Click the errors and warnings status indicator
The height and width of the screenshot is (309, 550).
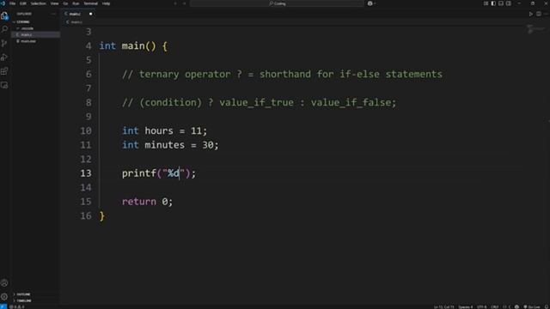17,307
